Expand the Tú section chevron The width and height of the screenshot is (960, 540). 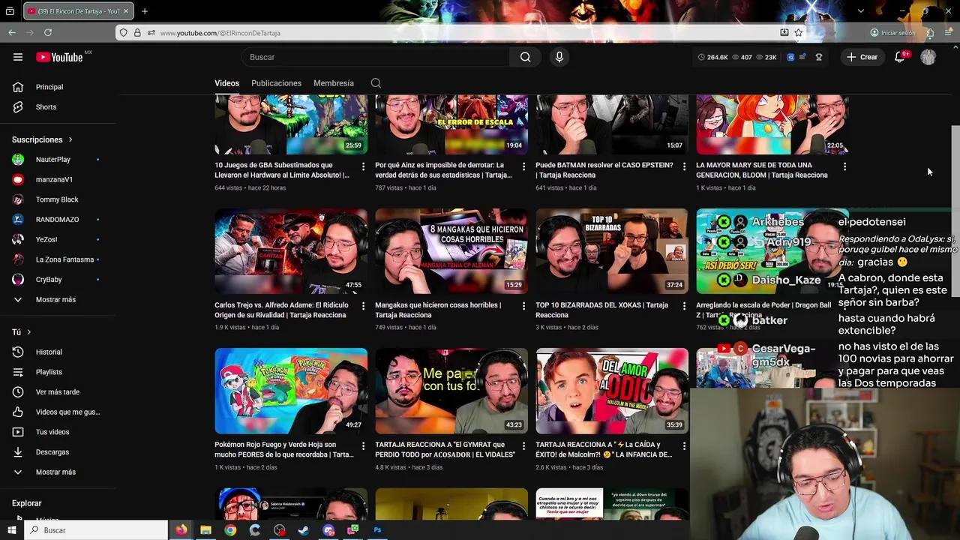pyautogui.click(x=29, y=332)
